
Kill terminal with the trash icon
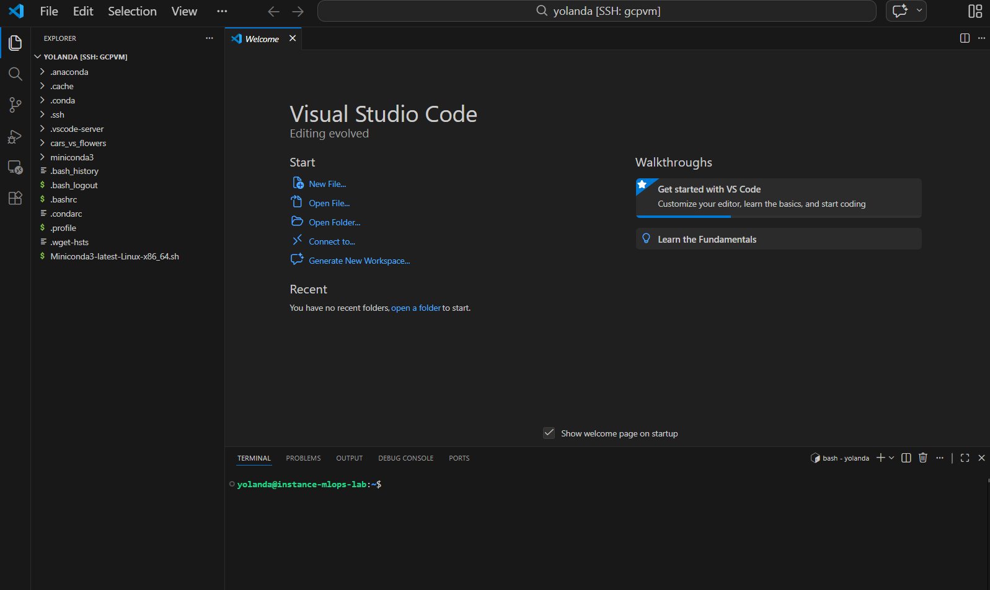click(922, 458)
